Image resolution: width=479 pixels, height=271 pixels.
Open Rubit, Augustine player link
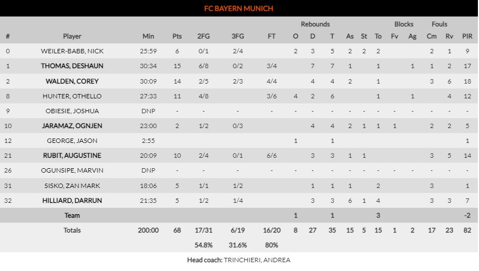pyautogui.click(x=72, y=156)
